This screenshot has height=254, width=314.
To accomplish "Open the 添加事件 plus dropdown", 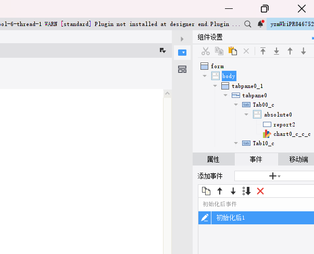I will 274,176.
